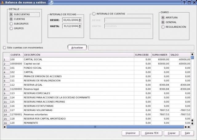Click suma haber 7807,53 in row 13
Image resolution: width=197 pixels, height=140 pixels.
pos(160,110)
